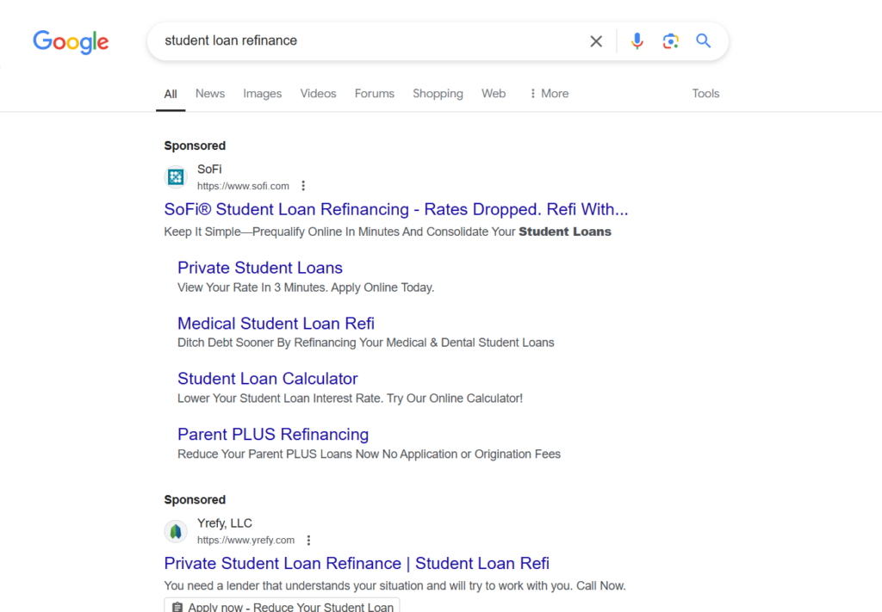The image size is (882, 612).
Task: Click the SoFi advertiser name
Action: coord(209,170)
